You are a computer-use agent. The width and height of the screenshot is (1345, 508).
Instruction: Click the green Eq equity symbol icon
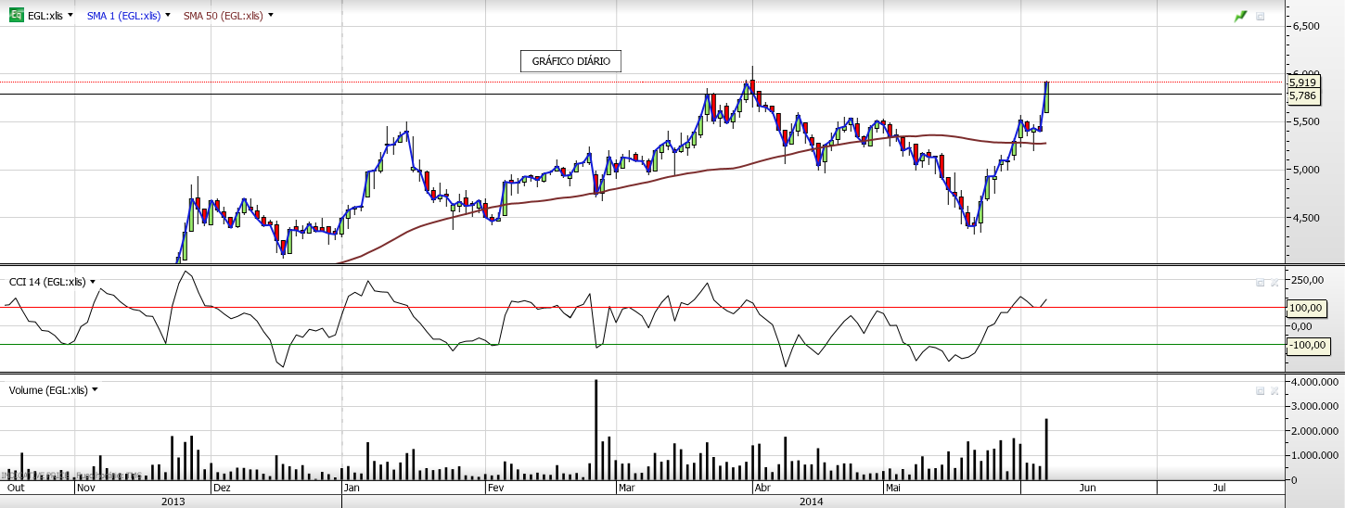[16, 16]
